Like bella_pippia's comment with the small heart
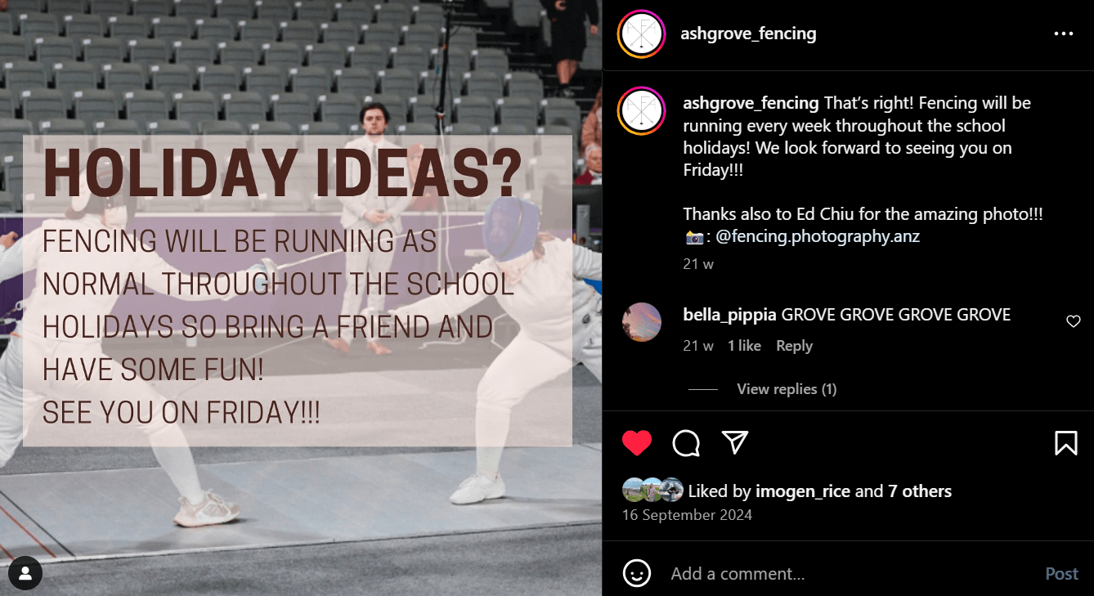Image resolution: width=1094 pixels, height=596 pixels. click(x=1074, y=321)
